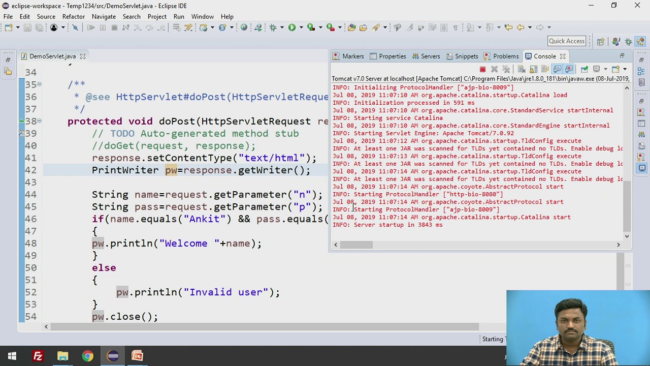Switch to the Servers tab

tap(426, 56)
